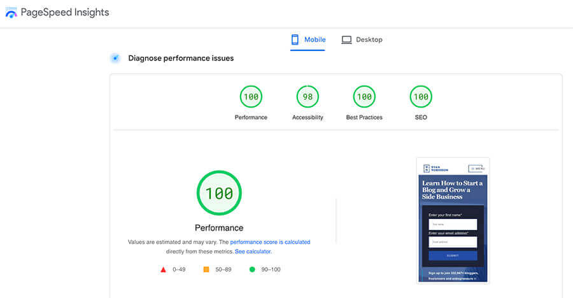The width and height of the screenshot is (573, 298).
Task: Click the desktop laptop icon
Action: pyautogui.click(x=346, y=39)
